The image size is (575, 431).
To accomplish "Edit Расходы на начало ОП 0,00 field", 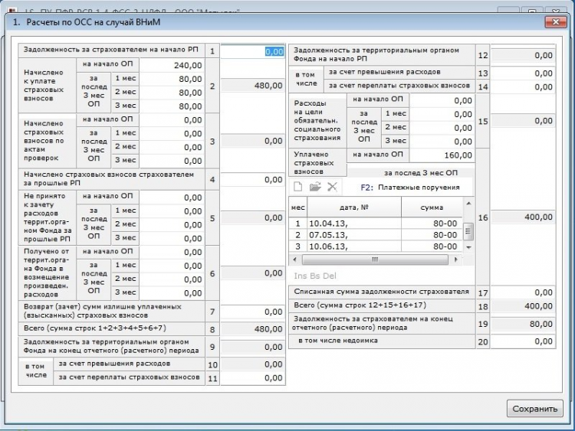I will (442, 100).
